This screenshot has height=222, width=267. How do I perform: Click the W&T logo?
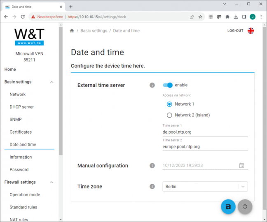coord(29,37)
